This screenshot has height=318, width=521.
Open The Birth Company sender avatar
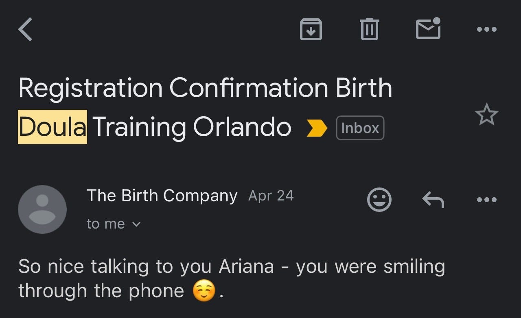tap(42, 209)
